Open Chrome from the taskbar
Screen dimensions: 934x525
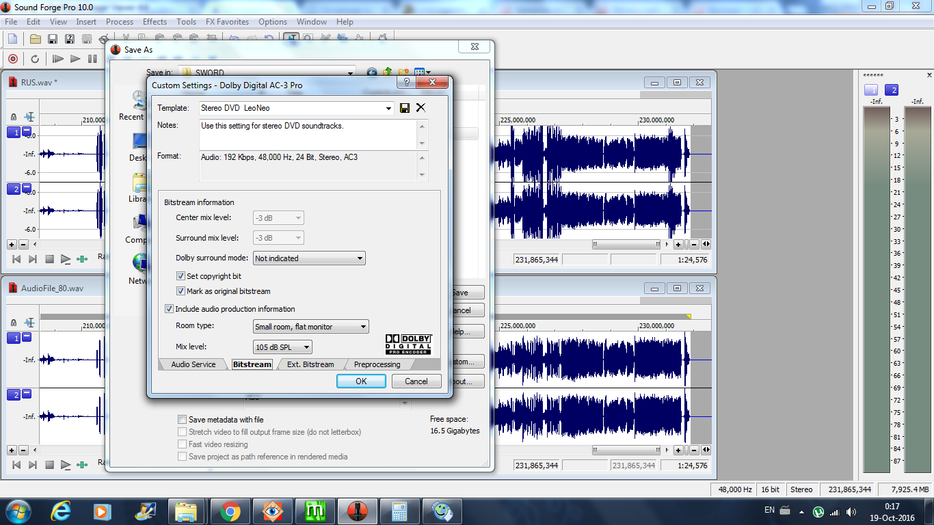[x=230, y=511]
